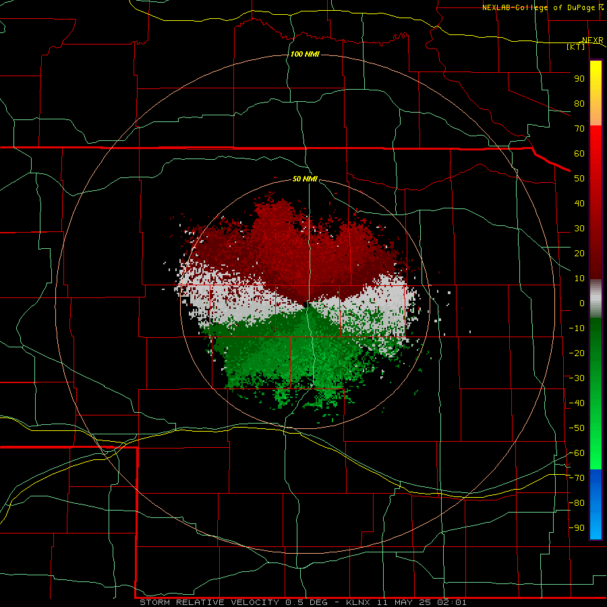Screen dimensions: 607x607
Task: Click the 90 value on the velocity scale
Action: [579, 79]
